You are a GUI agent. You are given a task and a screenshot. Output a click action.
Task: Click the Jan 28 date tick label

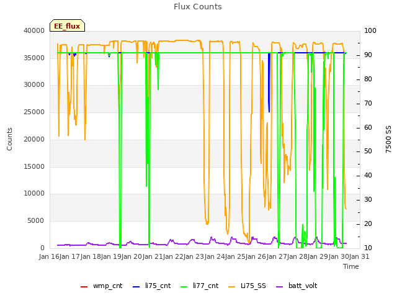point(297,256)
